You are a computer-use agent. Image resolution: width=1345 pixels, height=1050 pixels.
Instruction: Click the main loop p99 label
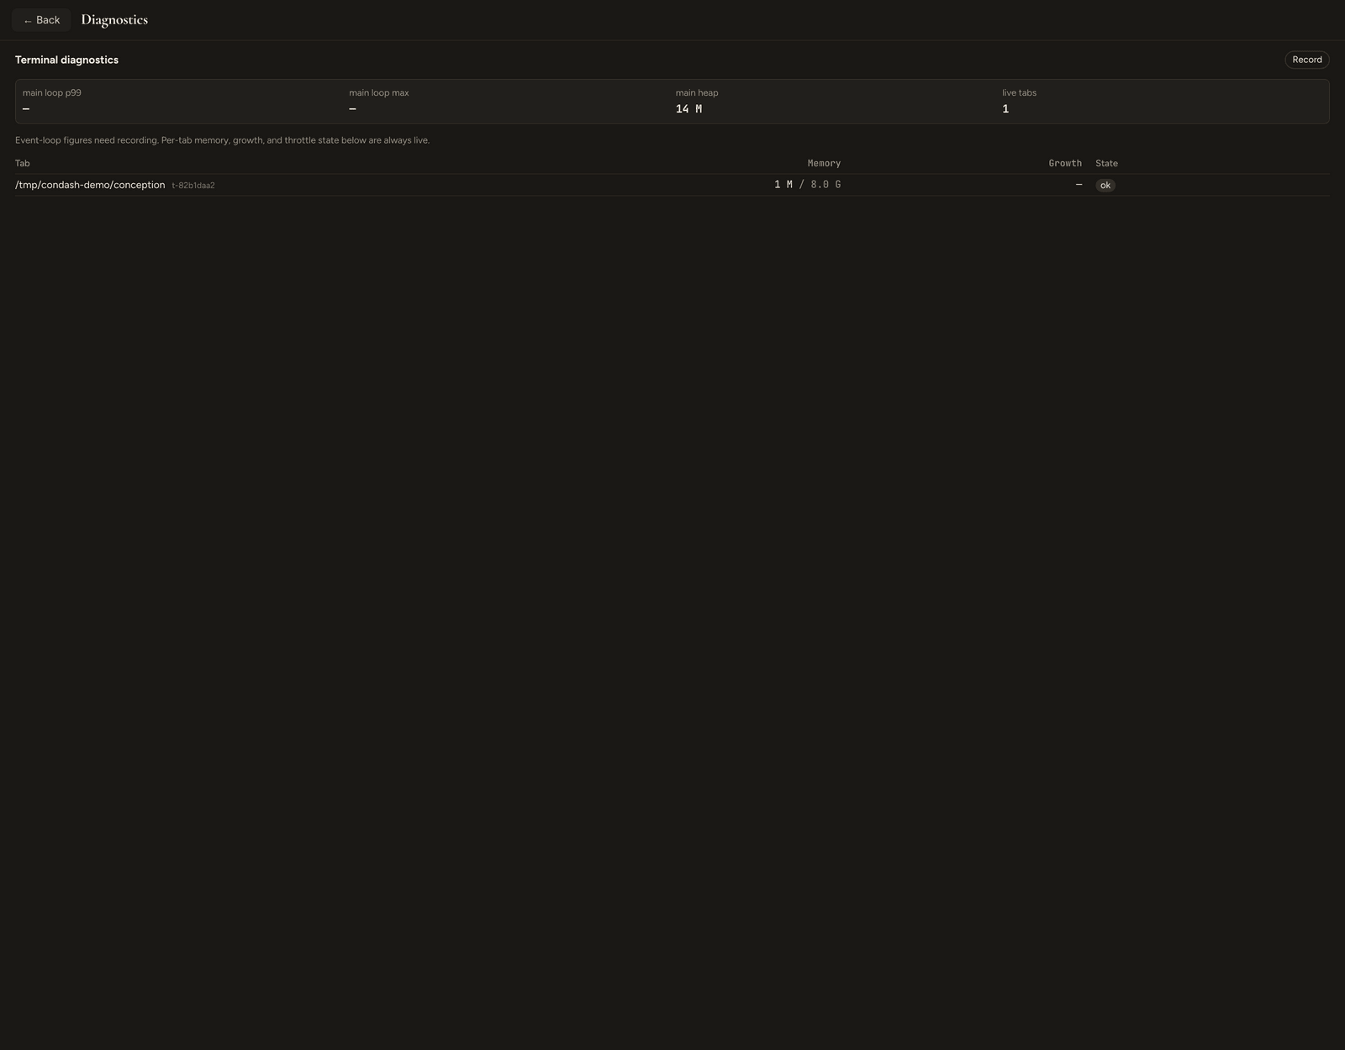point(52,92)
